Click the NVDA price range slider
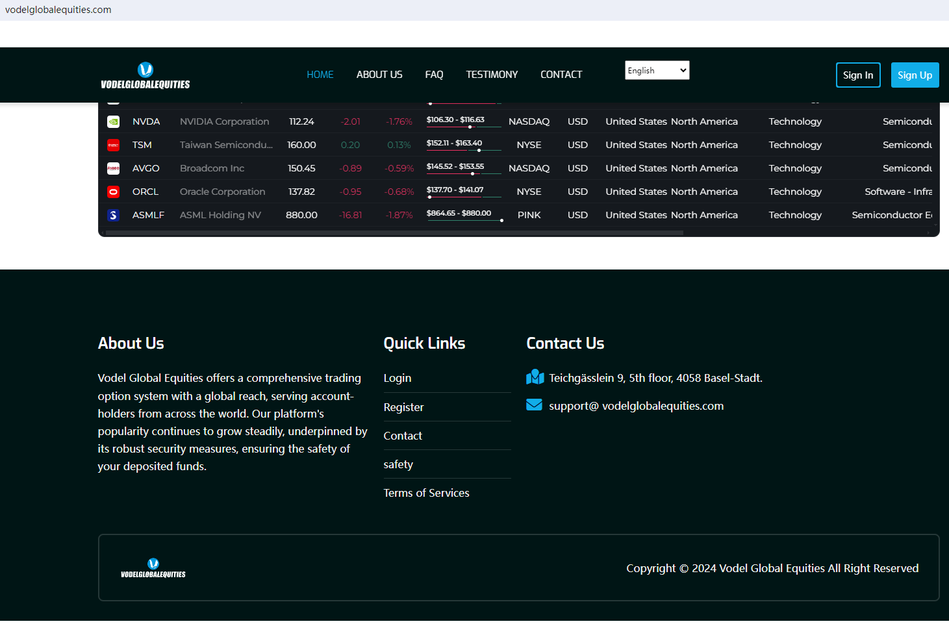 tap(464, 127)
